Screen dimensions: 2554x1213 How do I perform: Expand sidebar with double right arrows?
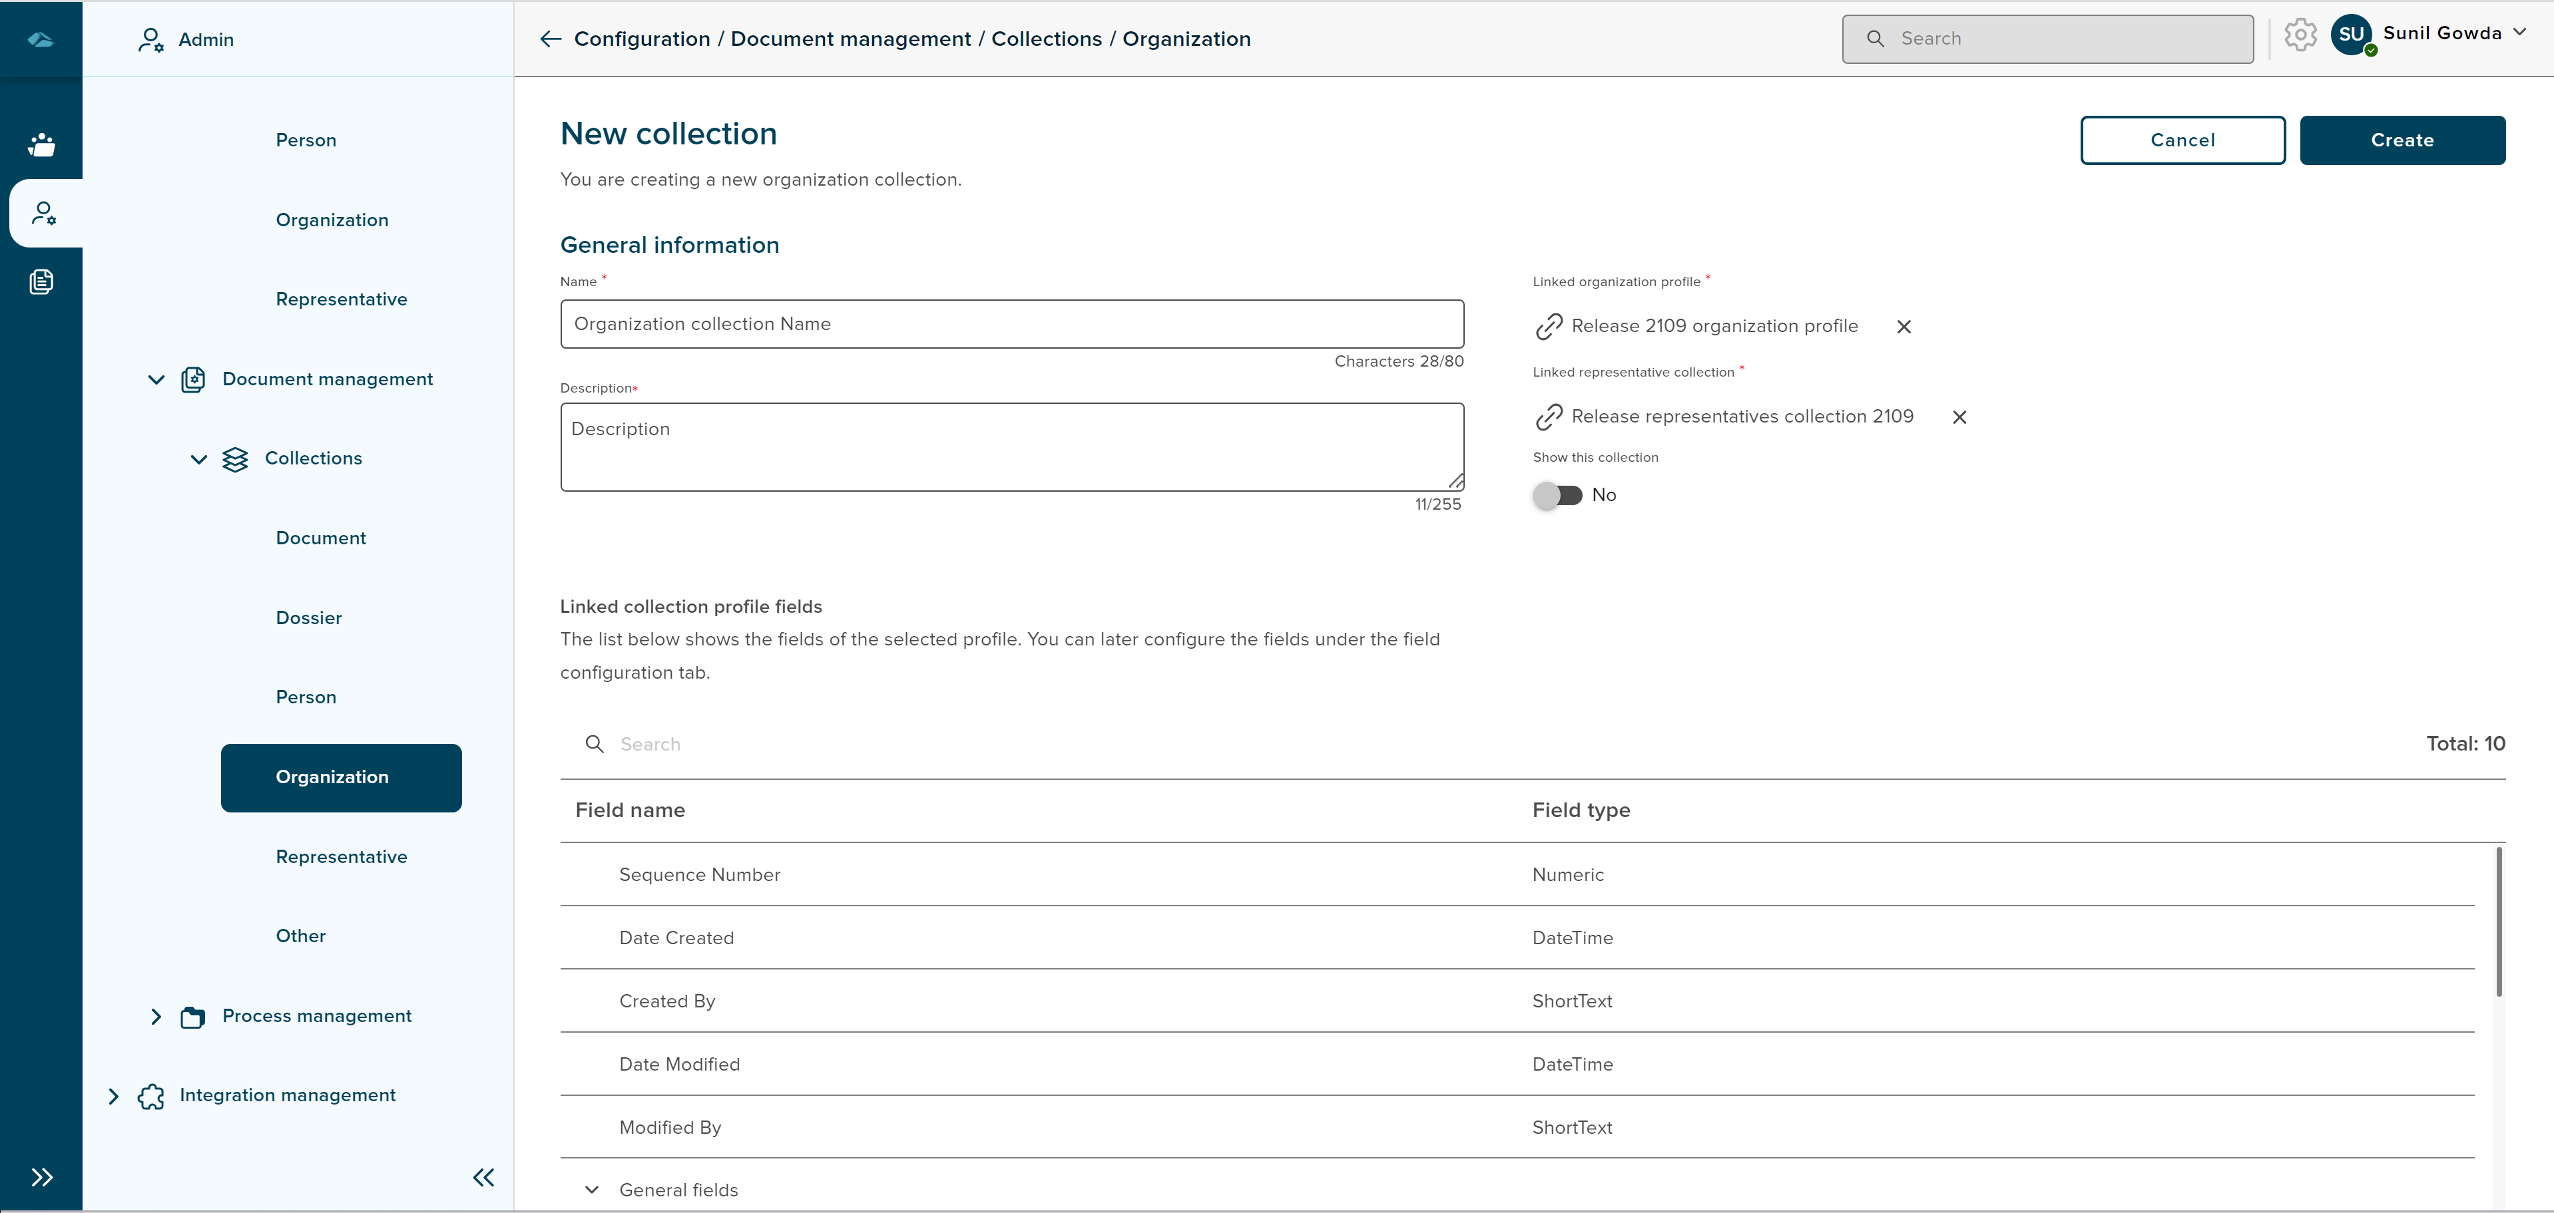pyautogui.click(x=42, y=1176)
